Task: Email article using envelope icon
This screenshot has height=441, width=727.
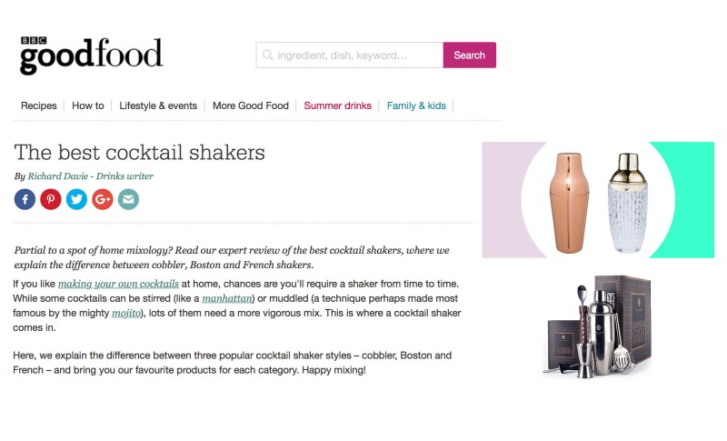Action: (x=128, y=199)
